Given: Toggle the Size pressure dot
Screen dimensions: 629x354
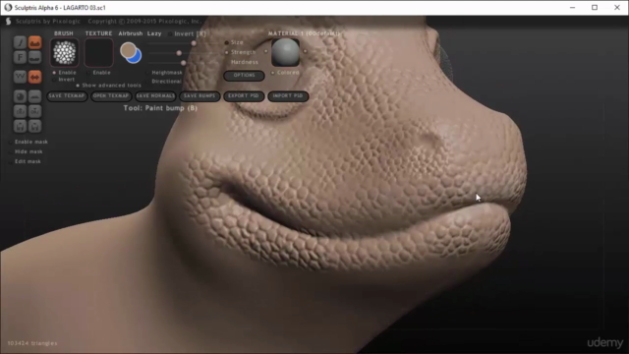Looking at the screenshot, I should (x=227, y=42).
